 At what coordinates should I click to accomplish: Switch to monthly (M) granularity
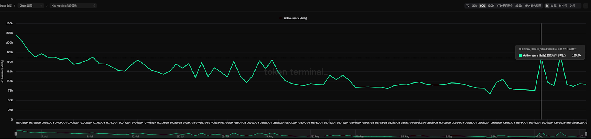tap(563, 6)
